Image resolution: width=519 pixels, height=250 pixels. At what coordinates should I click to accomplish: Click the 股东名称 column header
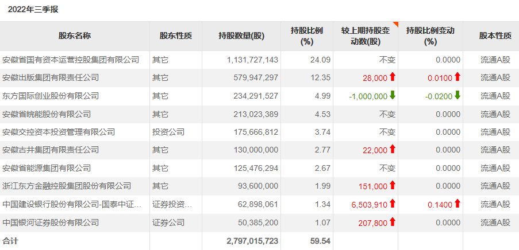click(75, 36)
